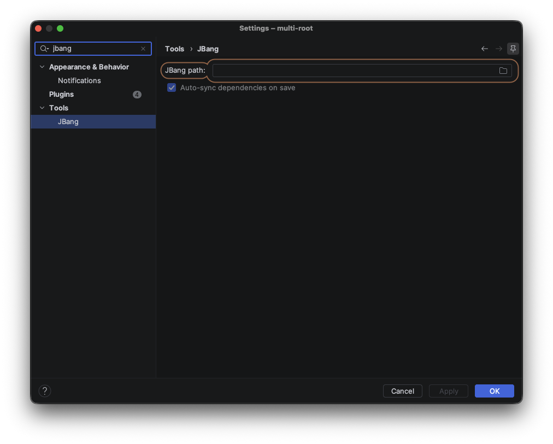Image resolution: width=553 pixels, height=444 pixels.
Task: Click the JBang breadcrumb title
Action: pyautogui.click(x=208, y=49)
